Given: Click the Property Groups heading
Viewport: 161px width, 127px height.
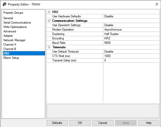Looking at the screenshot, I should click(13, 13).
